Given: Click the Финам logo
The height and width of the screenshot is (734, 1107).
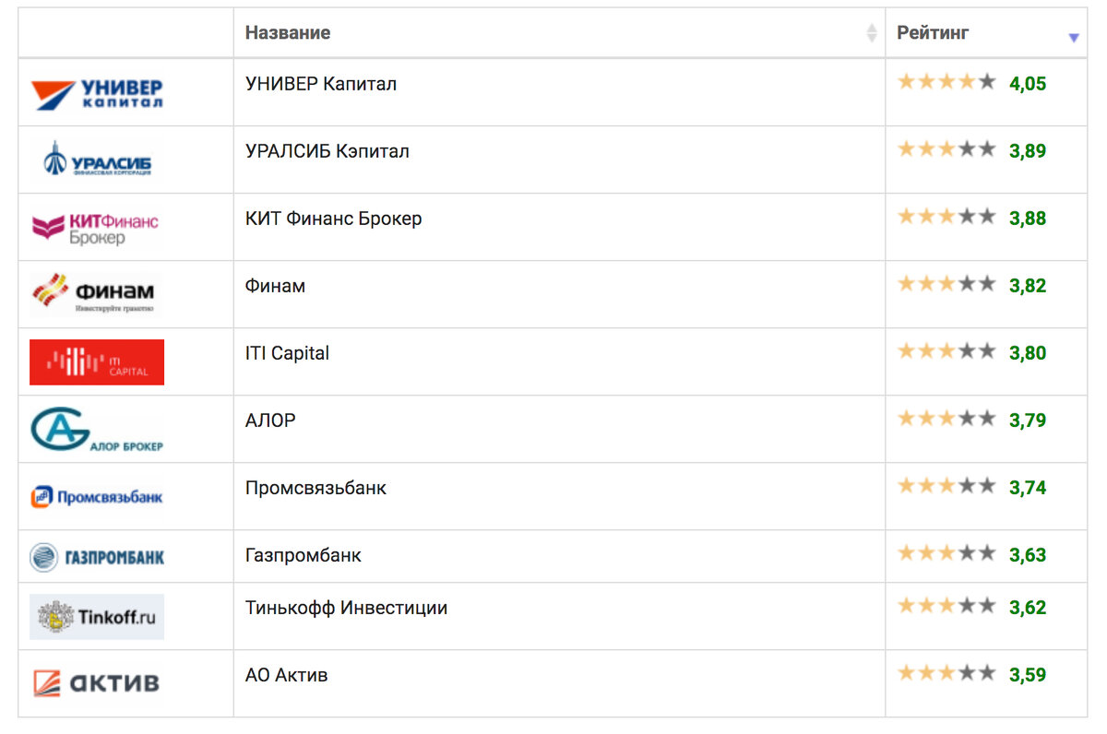Looking at the screenshot, I should (x=95, y=294).
